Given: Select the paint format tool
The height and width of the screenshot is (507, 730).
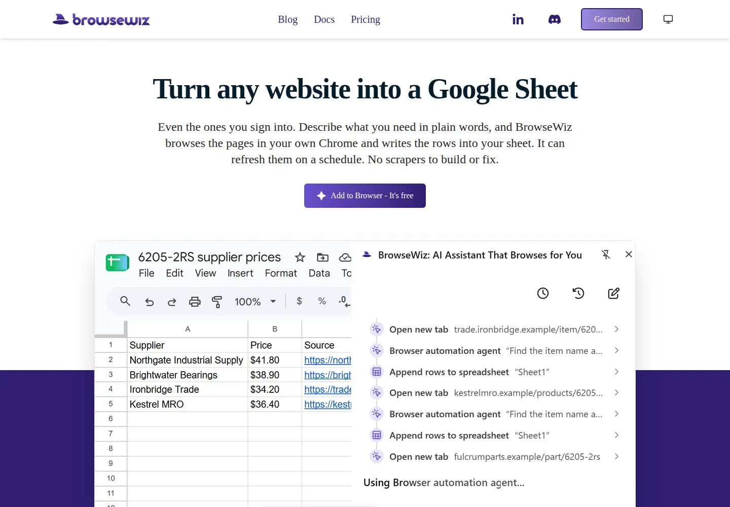Looking at the screenshot, I should [x=217, y=302].
